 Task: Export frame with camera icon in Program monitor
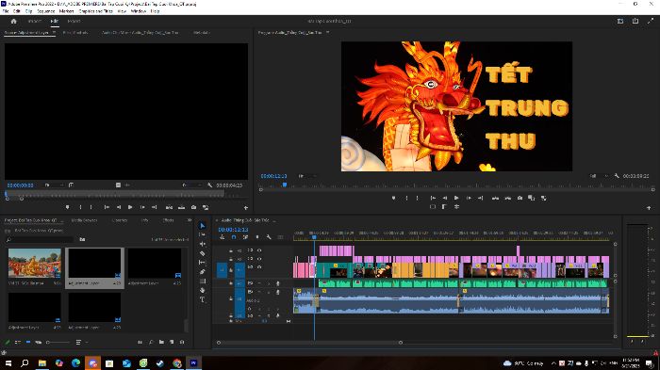(520, 198)
